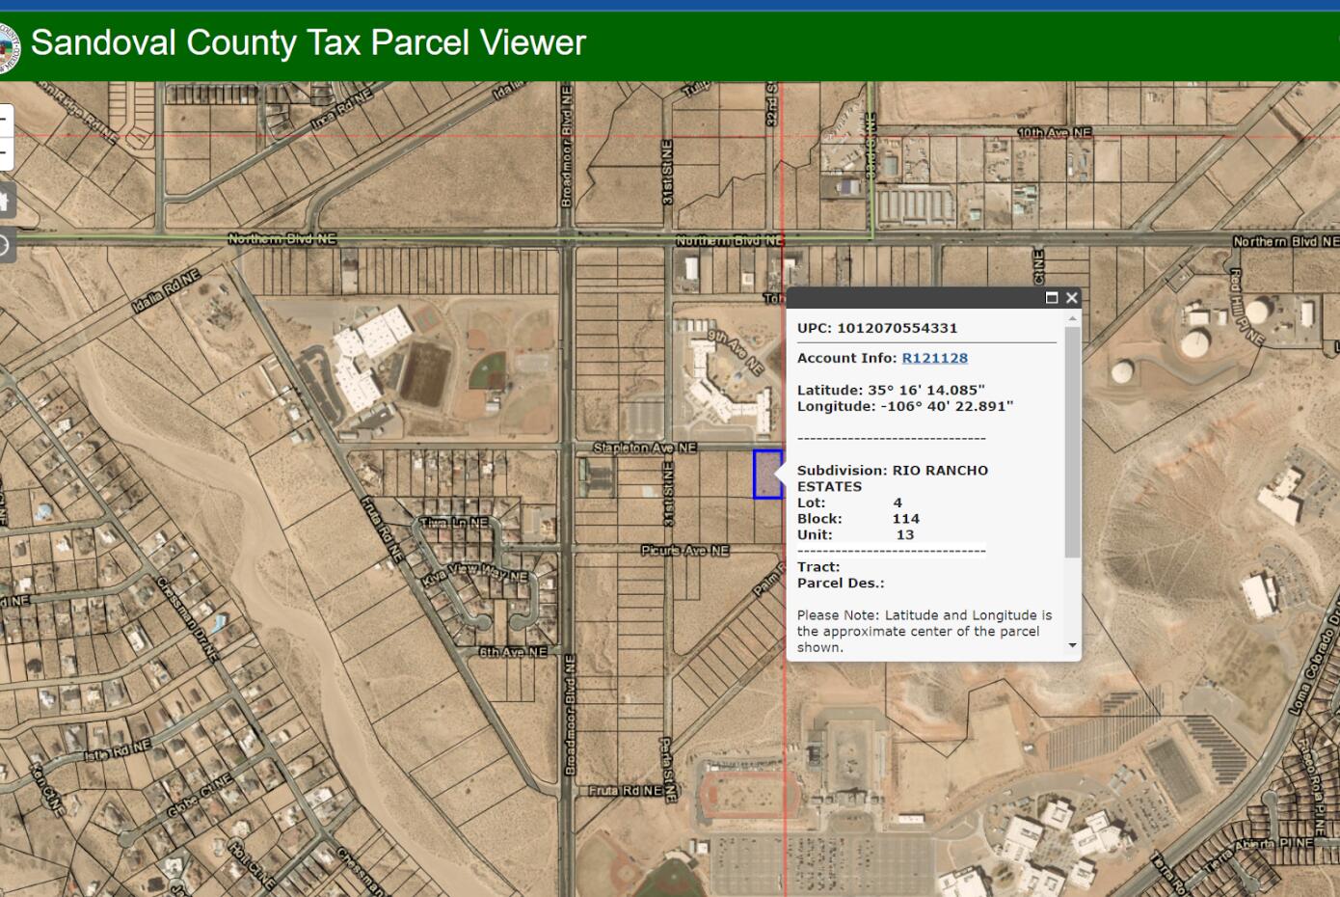Click the popup scrollbar up arrow
The height and width of the screenshot is (897, 1340).
[1072, 317]
